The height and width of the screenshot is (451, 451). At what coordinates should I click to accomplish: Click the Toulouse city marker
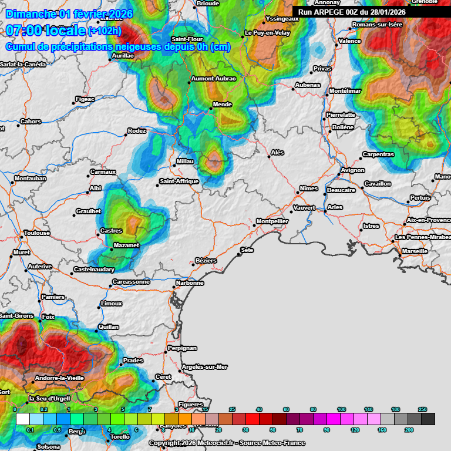click(x=23, y=237)
